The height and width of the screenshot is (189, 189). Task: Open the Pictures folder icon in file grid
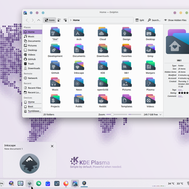click(127, 82)
